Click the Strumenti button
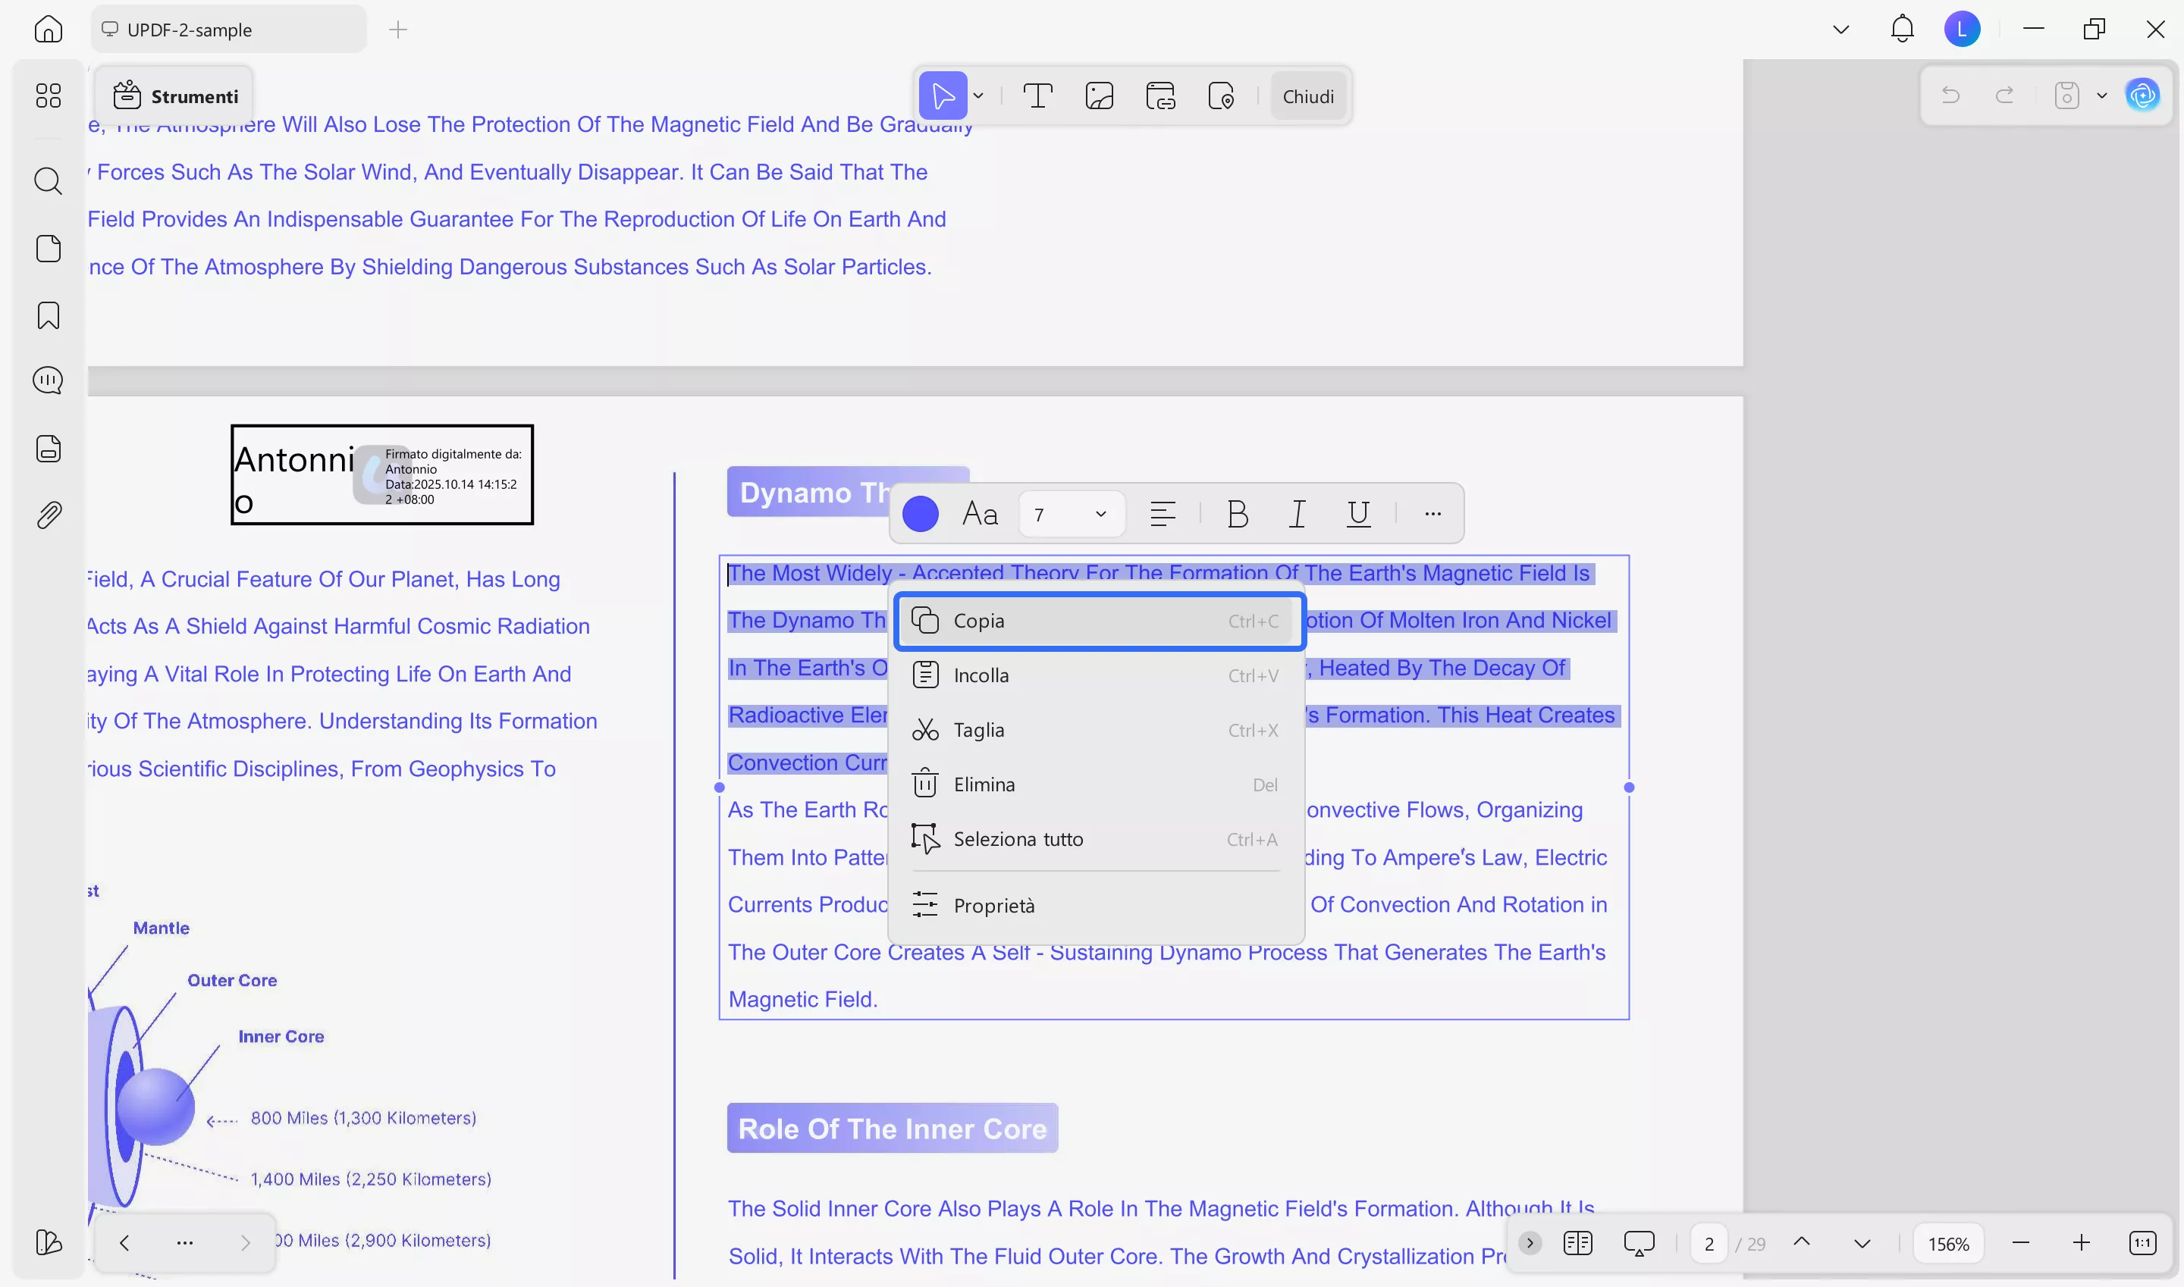Viewport: 2184px width, 1287px height. [176, 96]
